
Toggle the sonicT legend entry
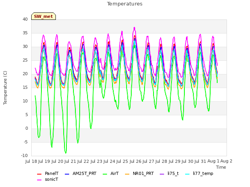click(x=48, y=179)
